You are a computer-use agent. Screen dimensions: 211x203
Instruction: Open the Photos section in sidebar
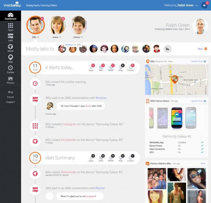pos(10,80)
